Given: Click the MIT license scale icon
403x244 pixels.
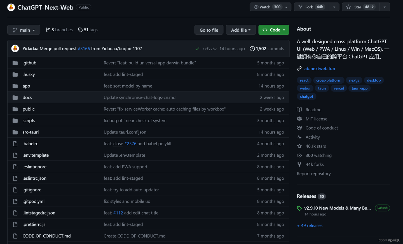Looking at the screenshot, I should pyautogui.click(x=299, y=119).
